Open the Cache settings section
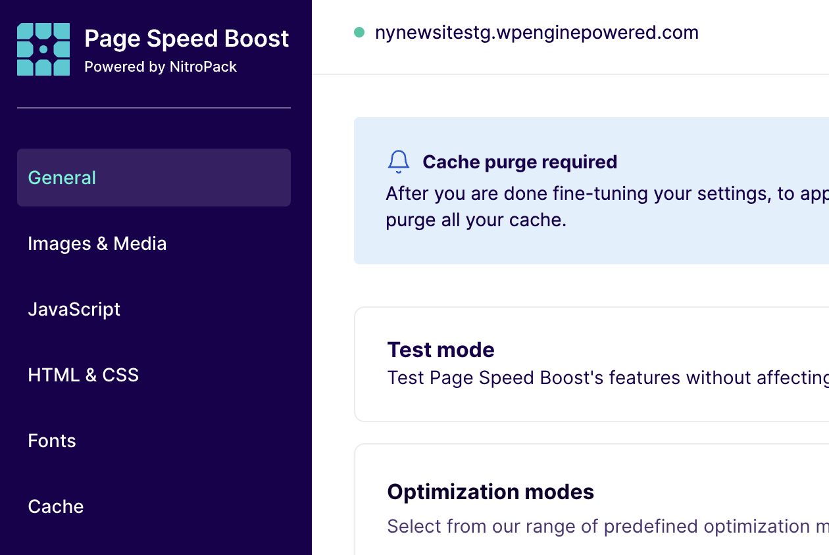Viewport: 829px width, 555px height. [x=55, y=506]
